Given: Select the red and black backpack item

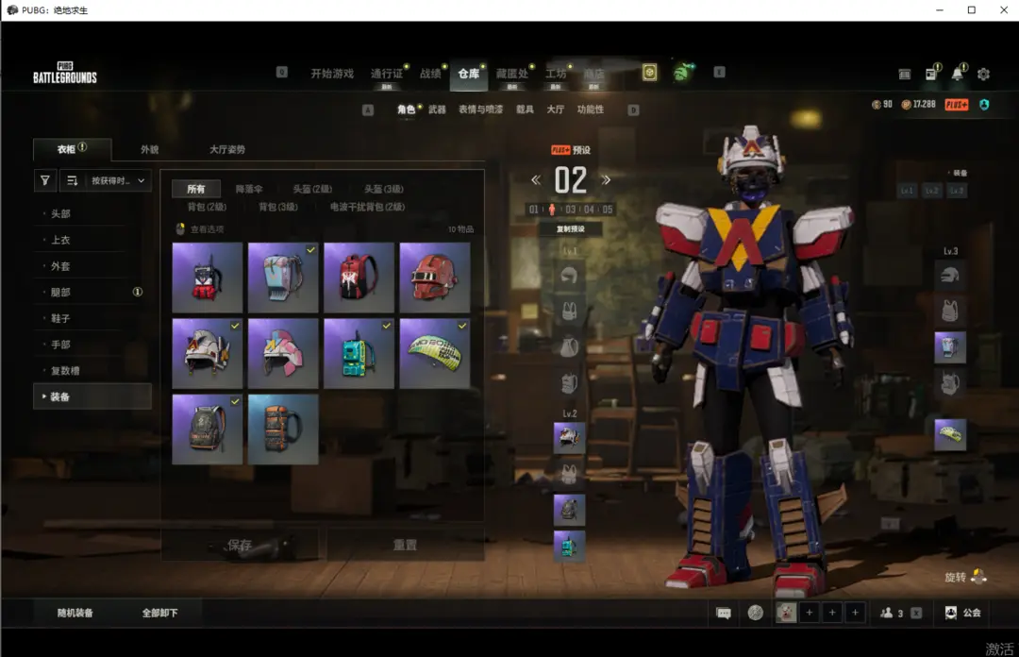Looking at the screenshot, I should pos(359,278).
